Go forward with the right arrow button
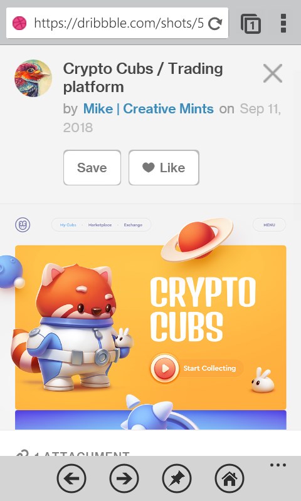The height and width of the screenshot is (501, 301). coord(124,478)
